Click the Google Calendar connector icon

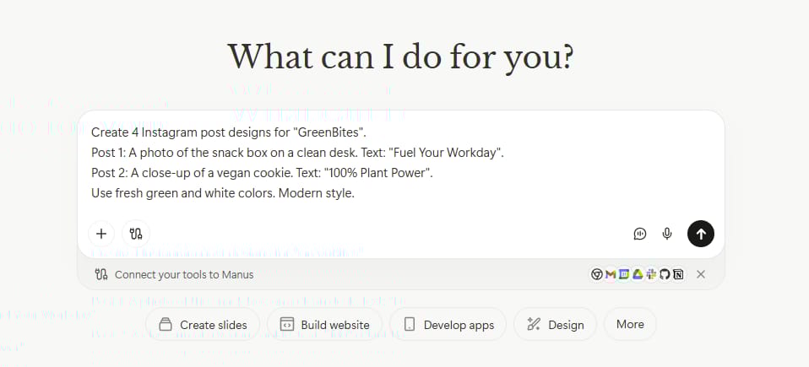pyautogui.click(x=624, y=274)
